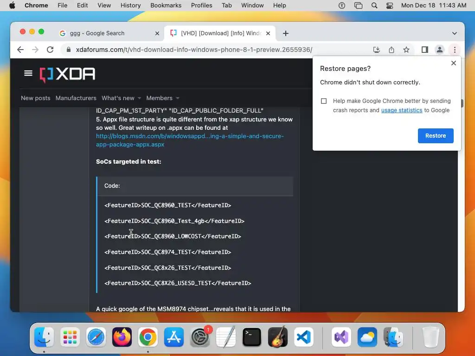
Task: Launch GarageBand from the dock
Action: pos(278,337)
